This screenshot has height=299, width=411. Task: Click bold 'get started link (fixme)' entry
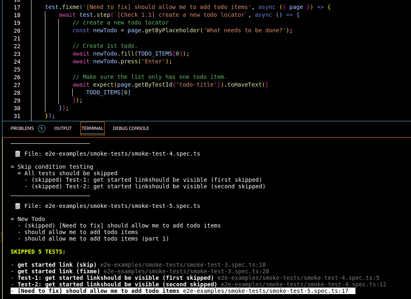pyautogui.click(x=59, y=272)
